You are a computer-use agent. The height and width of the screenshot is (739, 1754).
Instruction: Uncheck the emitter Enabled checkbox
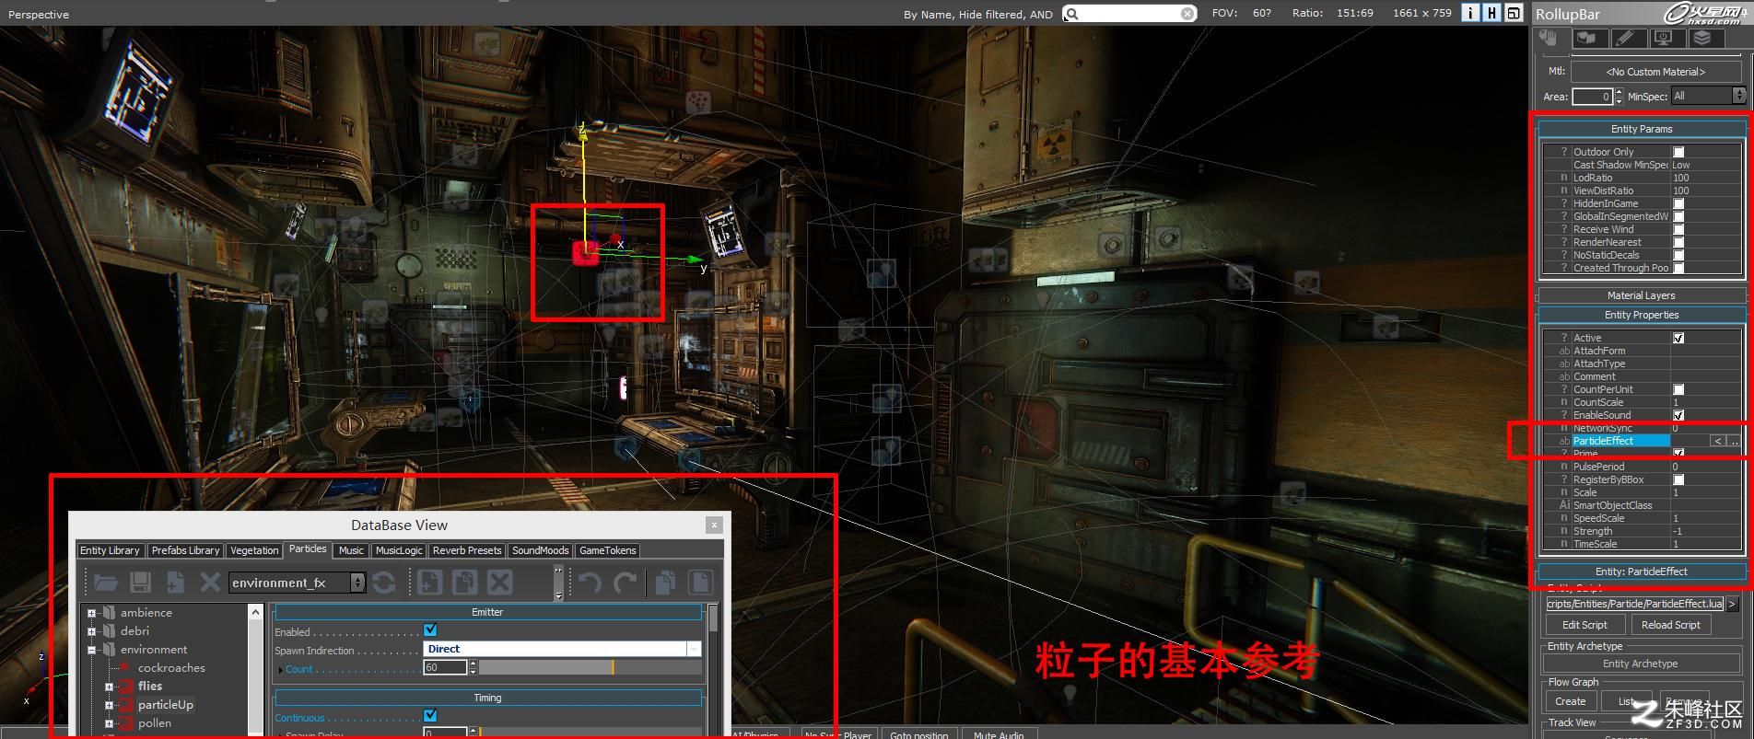pyautogui.click(x=430, y=630)
